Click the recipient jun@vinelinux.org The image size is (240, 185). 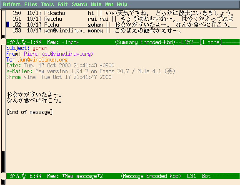(43, 59)
